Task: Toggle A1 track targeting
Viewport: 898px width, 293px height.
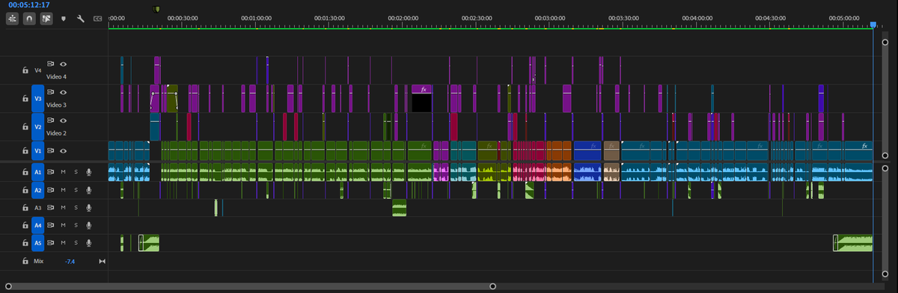Action: 38,172
